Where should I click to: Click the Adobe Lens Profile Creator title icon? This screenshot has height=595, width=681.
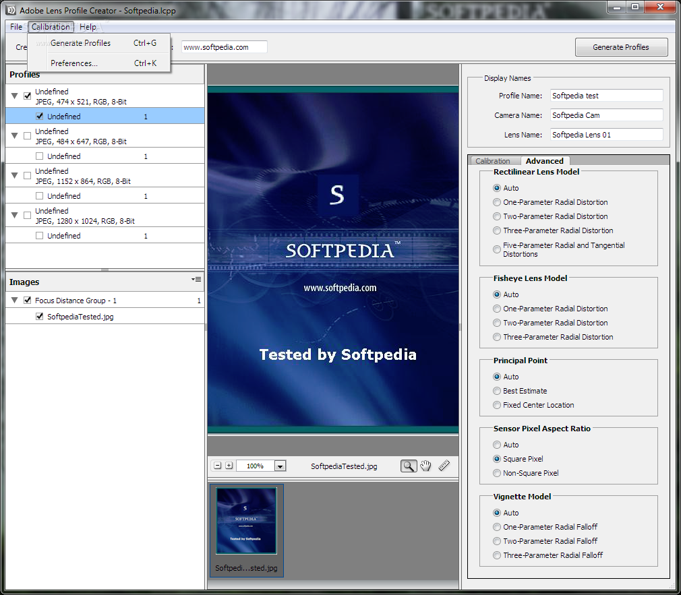[11, 10]
